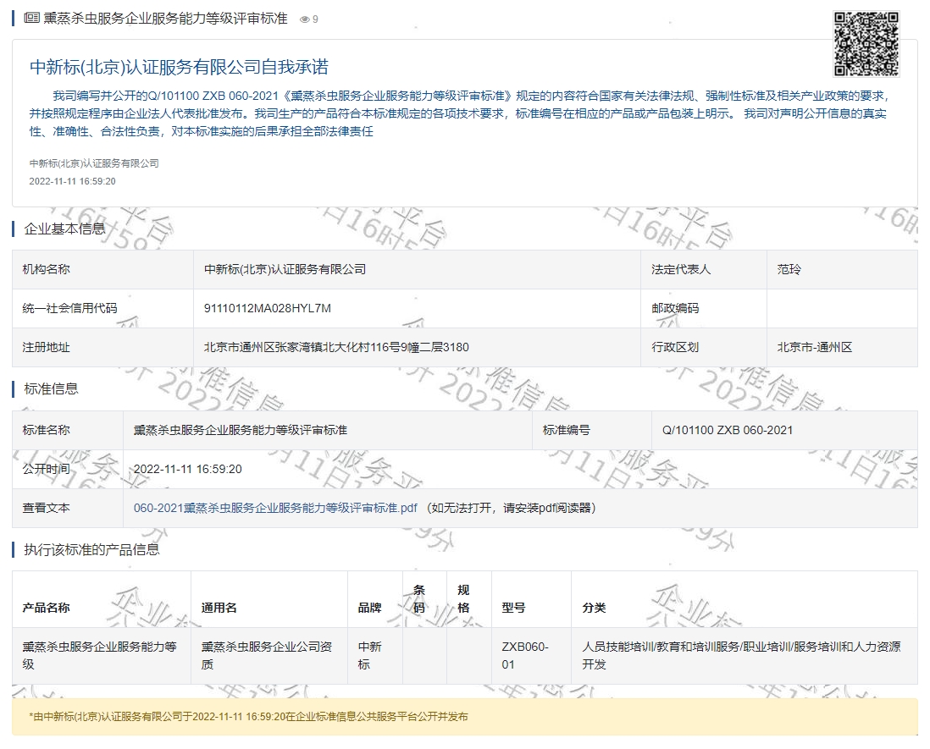Click the declaration paragraph starting 我司编写并公开的
This screenshot has height=749, width=930.
coord(459,113)
